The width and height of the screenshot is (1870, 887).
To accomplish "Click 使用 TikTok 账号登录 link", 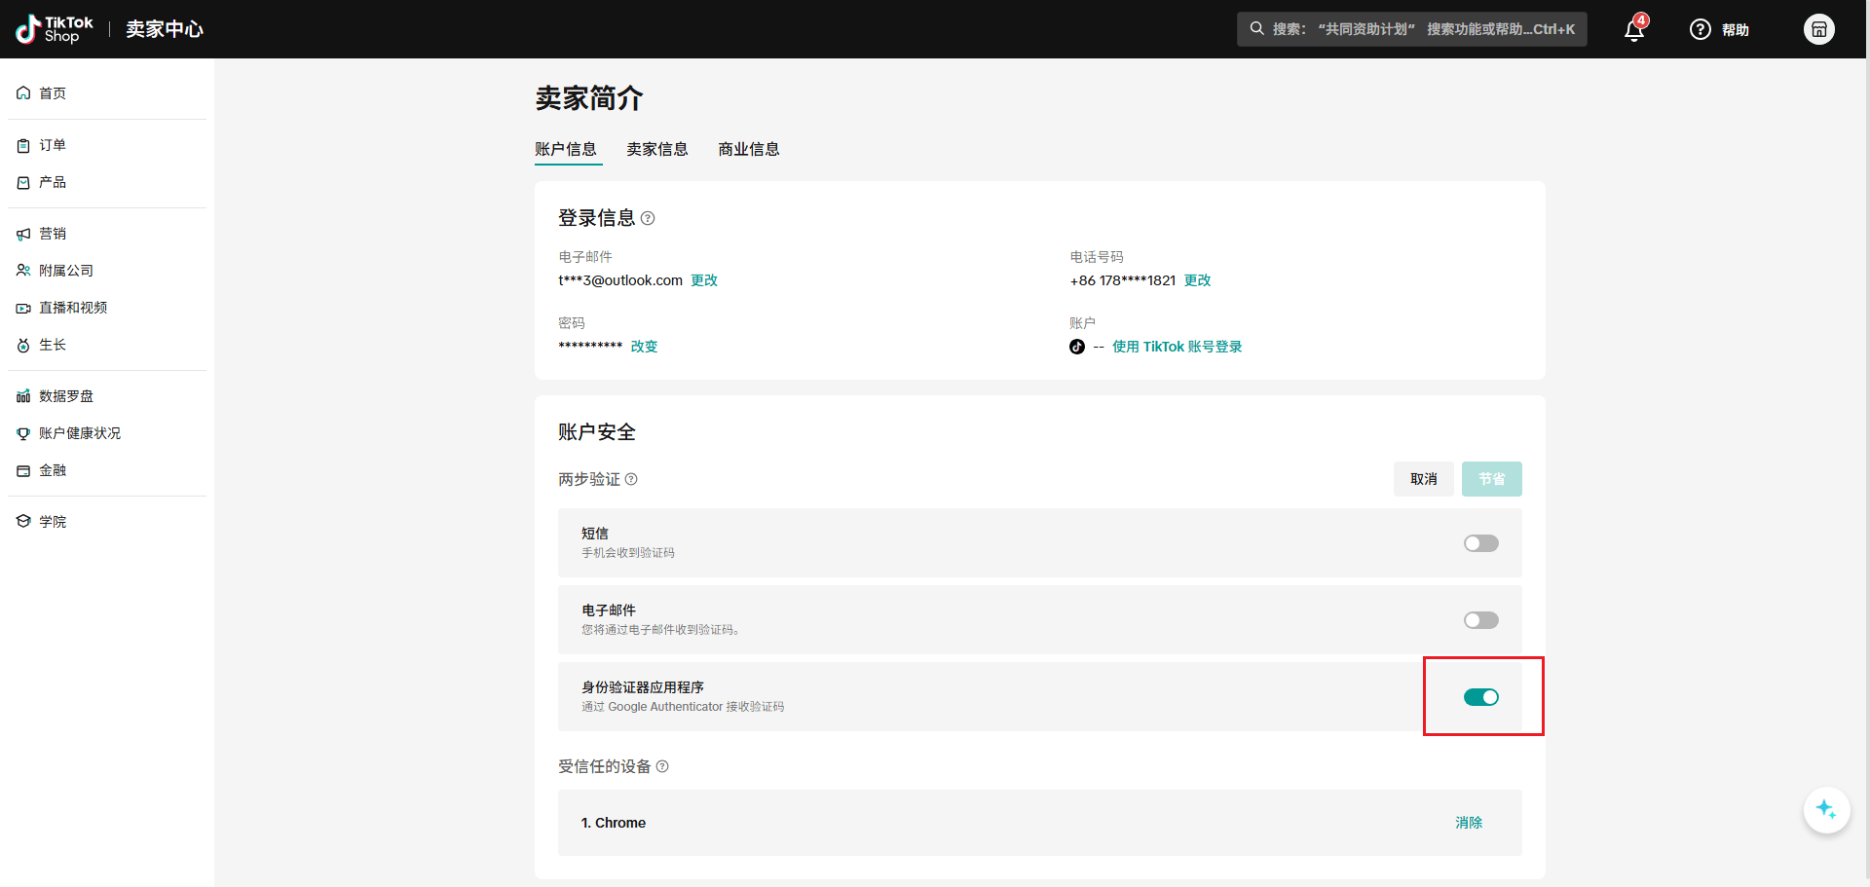I will click(1177, 347).
